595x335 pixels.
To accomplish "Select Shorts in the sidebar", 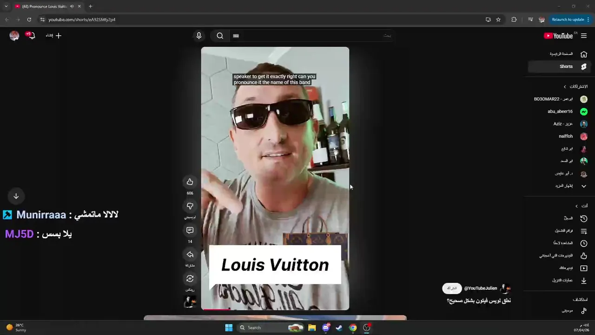I will 559,67.
